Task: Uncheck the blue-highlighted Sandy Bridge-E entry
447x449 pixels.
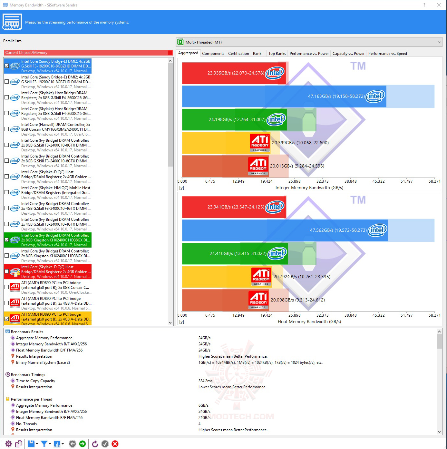Action: coord(6,66)
